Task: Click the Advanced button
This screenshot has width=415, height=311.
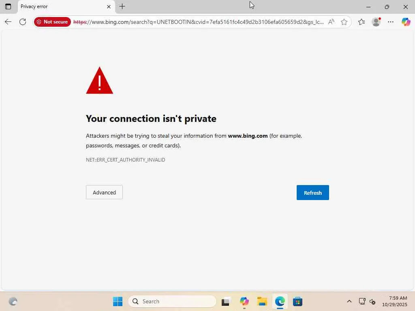Action: click(104, 192)
